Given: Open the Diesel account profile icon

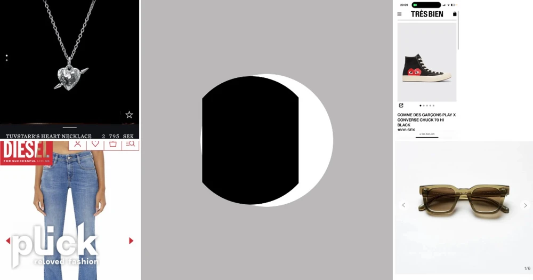Looking at the screenshot, I should 78,144.
